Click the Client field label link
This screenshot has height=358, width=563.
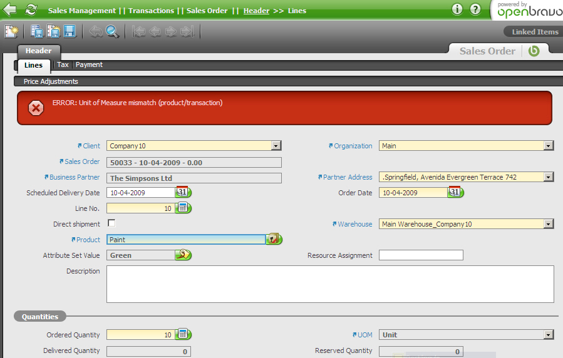[91, 146]
